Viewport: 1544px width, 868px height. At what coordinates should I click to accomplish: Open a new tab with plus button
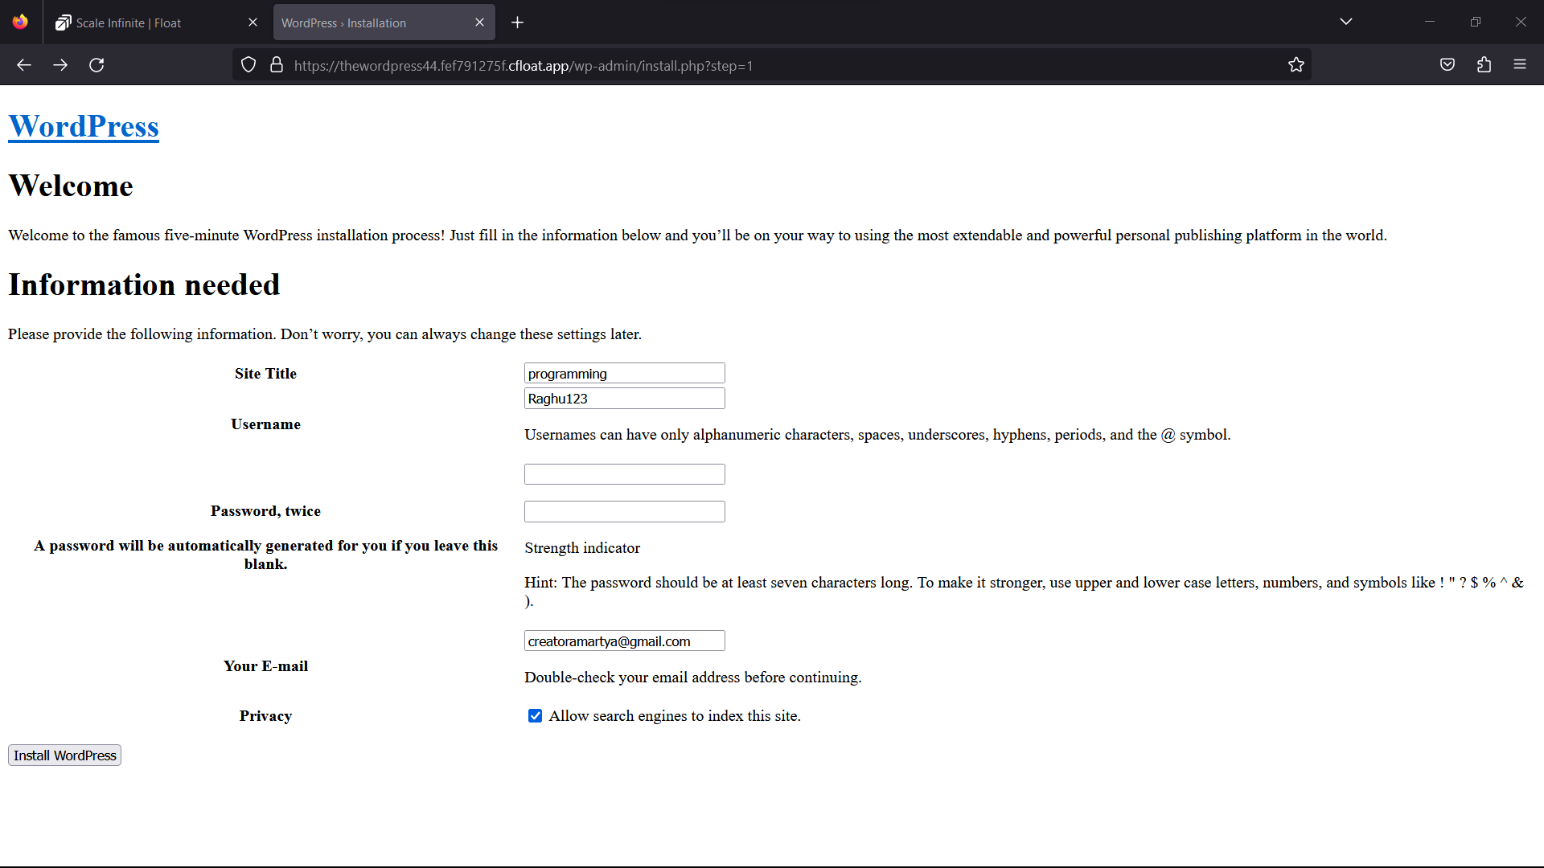tap(518, 23)
